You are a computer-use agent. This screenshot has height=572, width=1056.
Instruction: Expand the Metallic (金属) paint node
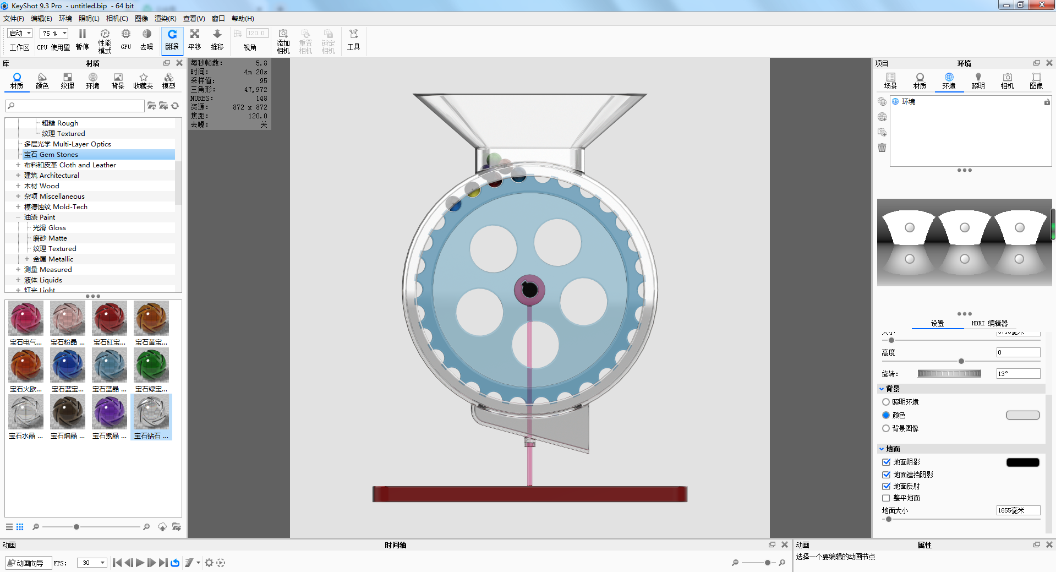click(x=27, y=259)
